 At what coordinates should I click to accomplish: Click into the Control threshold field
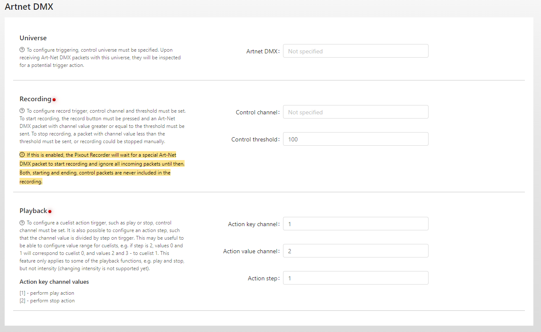[x=355, y=139]
